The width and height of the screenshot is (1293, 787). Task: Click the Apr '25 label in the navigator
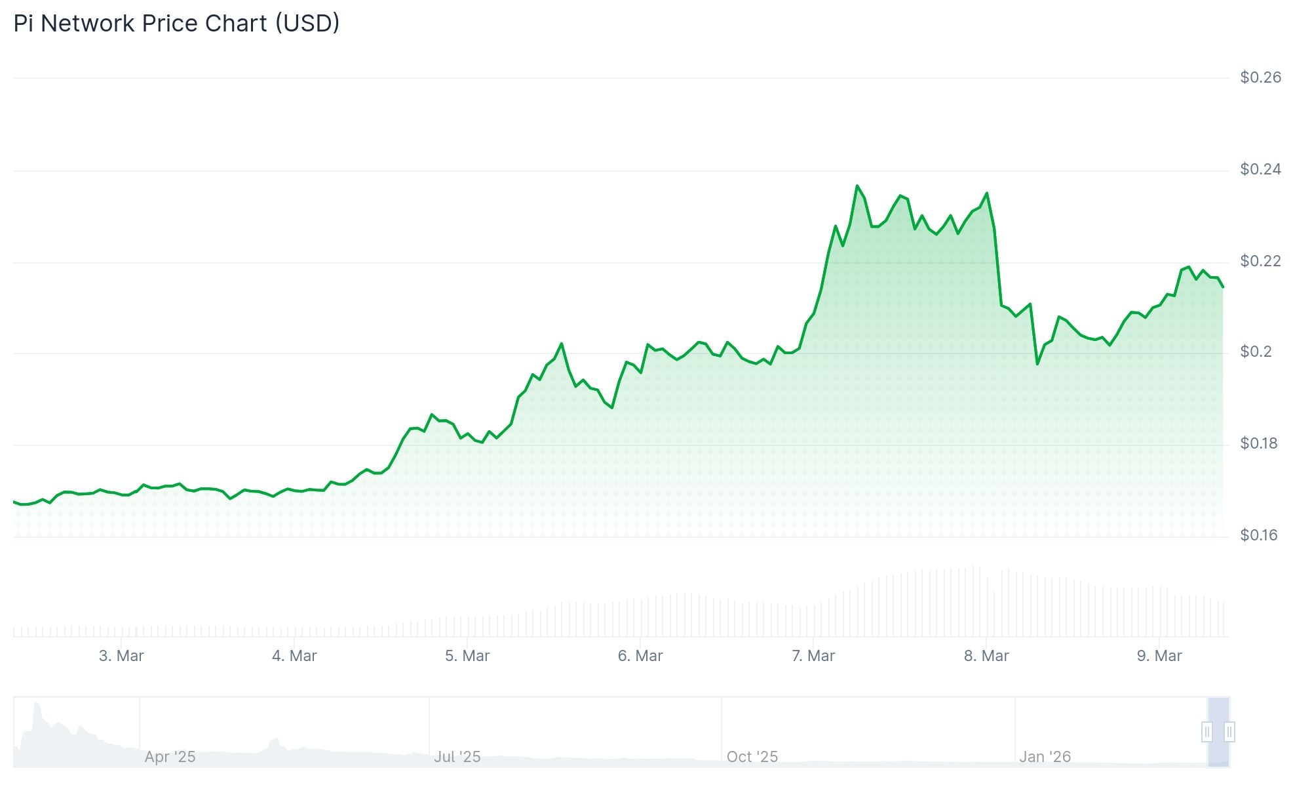(x=171, y=756)
